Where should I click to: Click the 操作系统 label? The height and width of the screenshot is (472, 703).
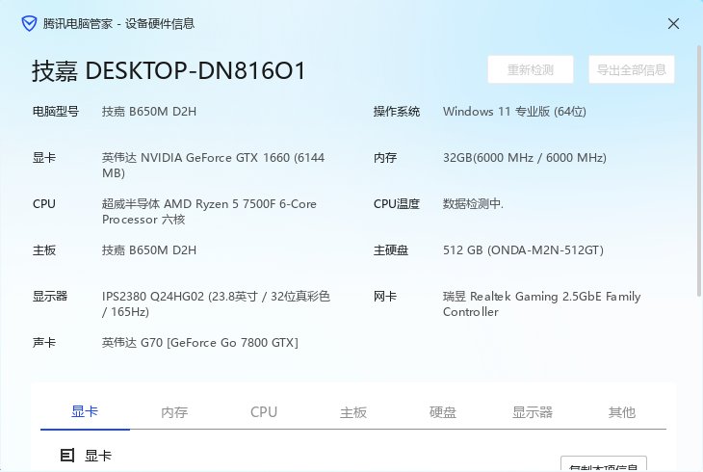pyautogui.click(x=397, y=112)
